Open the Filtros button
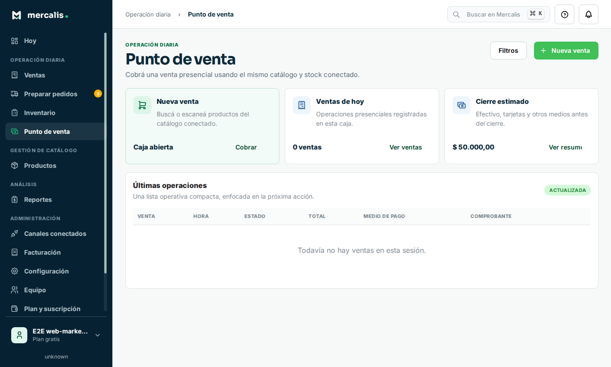This screenshot has height=367, width=611. click(508, 51)
